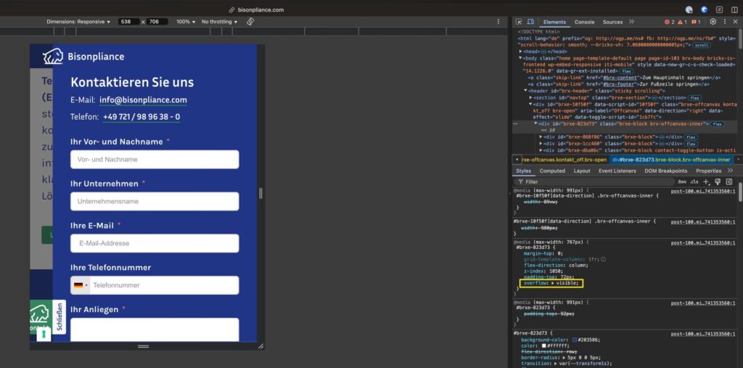This screenshot has width=743, height=368.
Task: Activate the inspect element picker tool
Action: coord(520,22)
